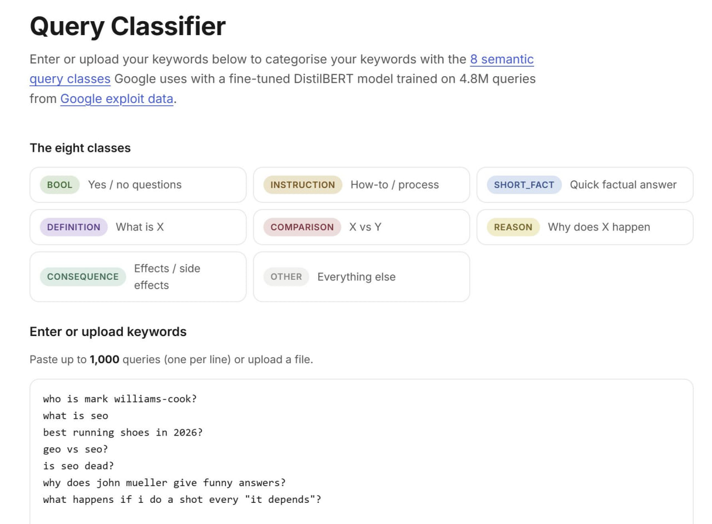Screen dimensions: 712x524
Task: Click the REASON class badge
Action: coord(513,227)
